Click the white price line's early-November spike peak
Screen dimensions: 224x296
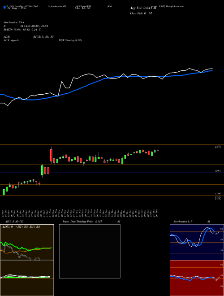point(62,82)
